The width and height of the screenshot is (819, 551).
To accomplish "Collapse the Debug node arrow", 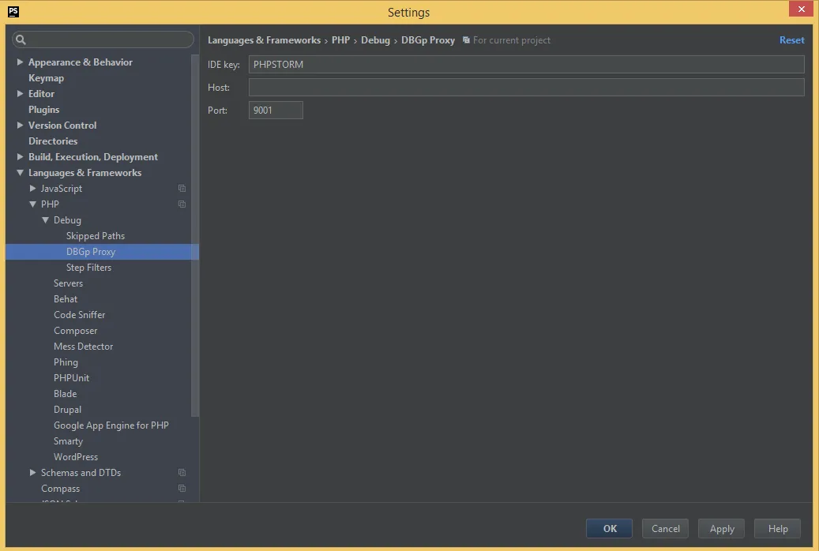I will click(x=45, y=220).
